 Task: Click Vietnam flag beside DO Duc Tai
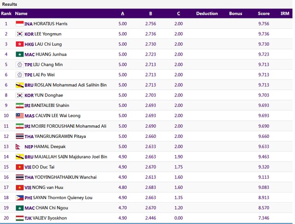(x=19, y=167)
